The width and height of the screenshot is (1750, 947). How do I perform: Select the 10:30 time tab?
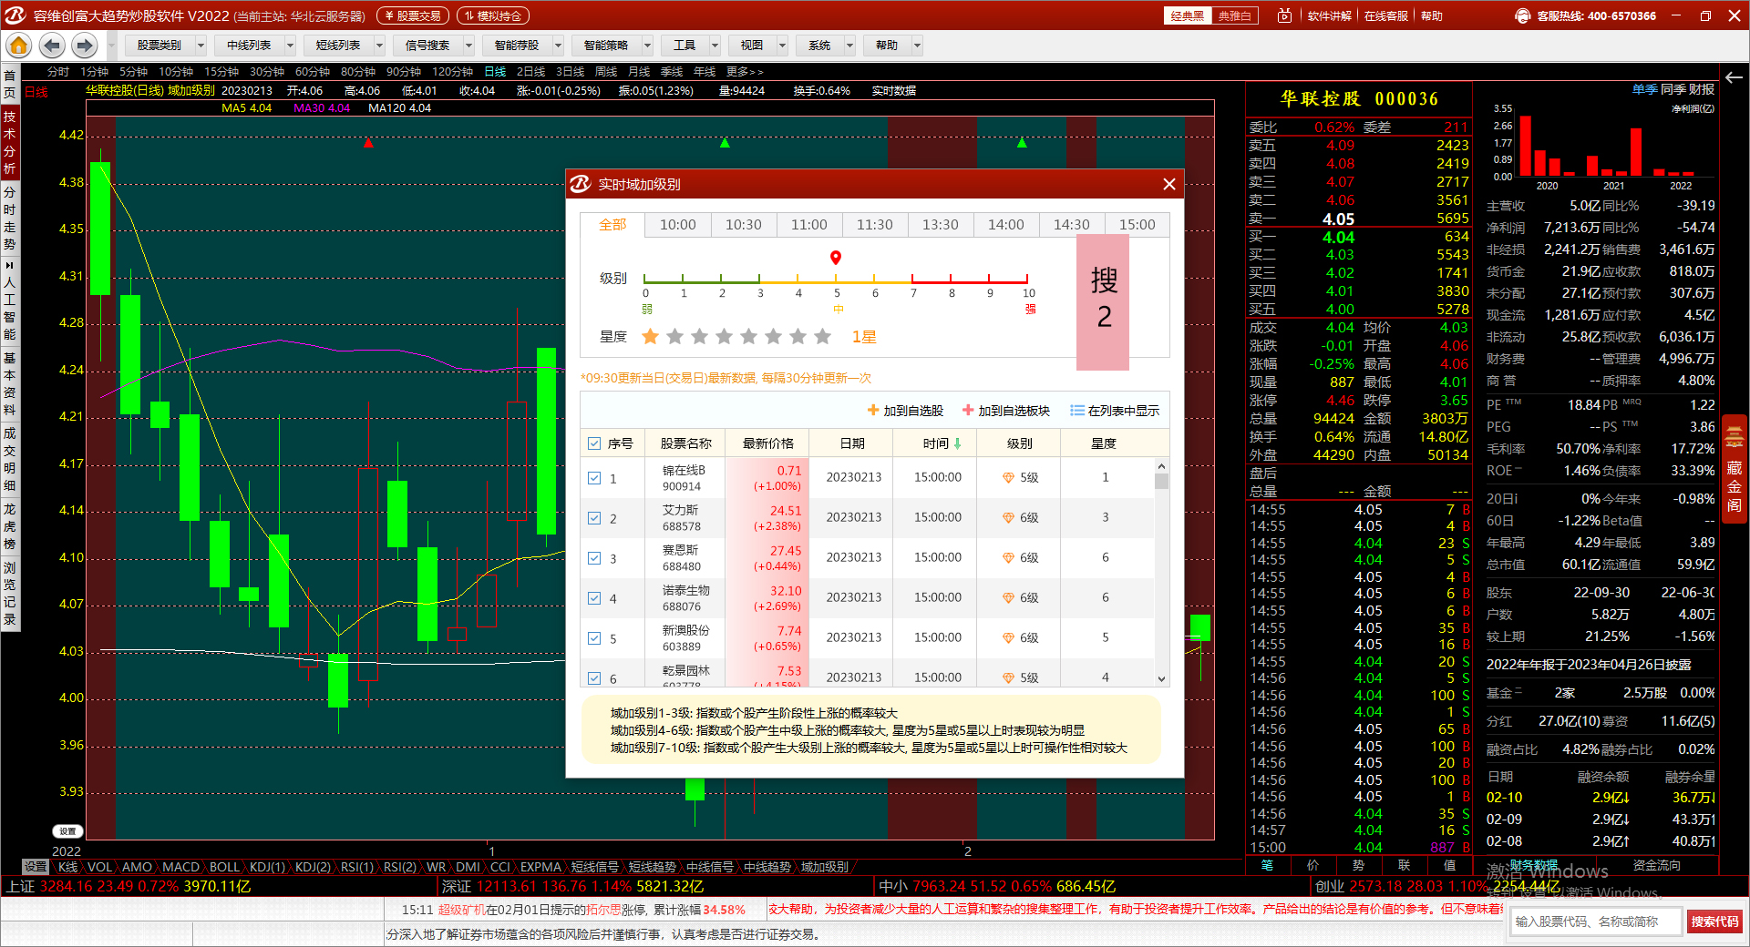tap(744, 225)
